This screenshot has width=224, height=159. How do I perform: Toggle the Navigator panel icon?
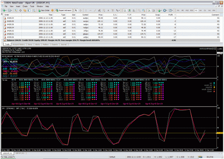[25, 10]
